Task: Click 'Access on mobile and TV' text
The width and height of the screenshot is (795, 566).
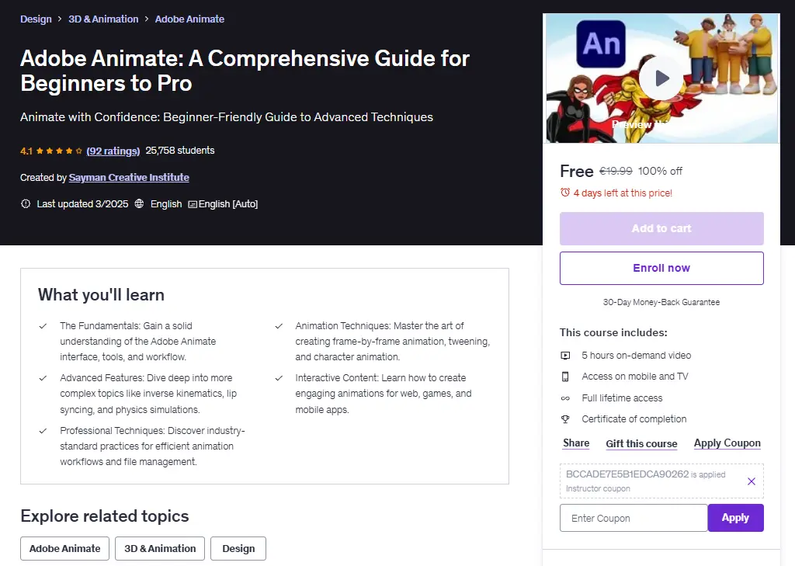Action: click(x=635, y=377)
